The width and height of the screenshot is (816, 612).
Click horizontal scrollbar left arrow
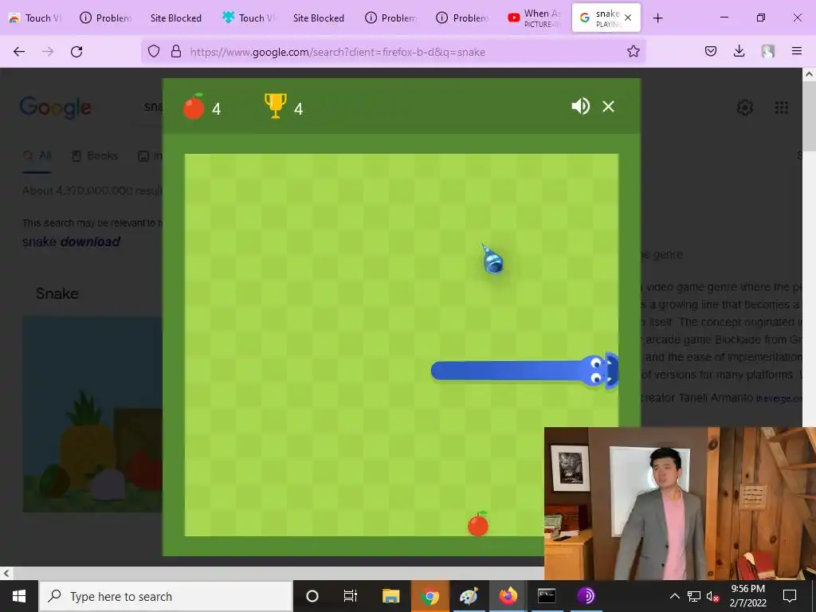coord(6,573)
